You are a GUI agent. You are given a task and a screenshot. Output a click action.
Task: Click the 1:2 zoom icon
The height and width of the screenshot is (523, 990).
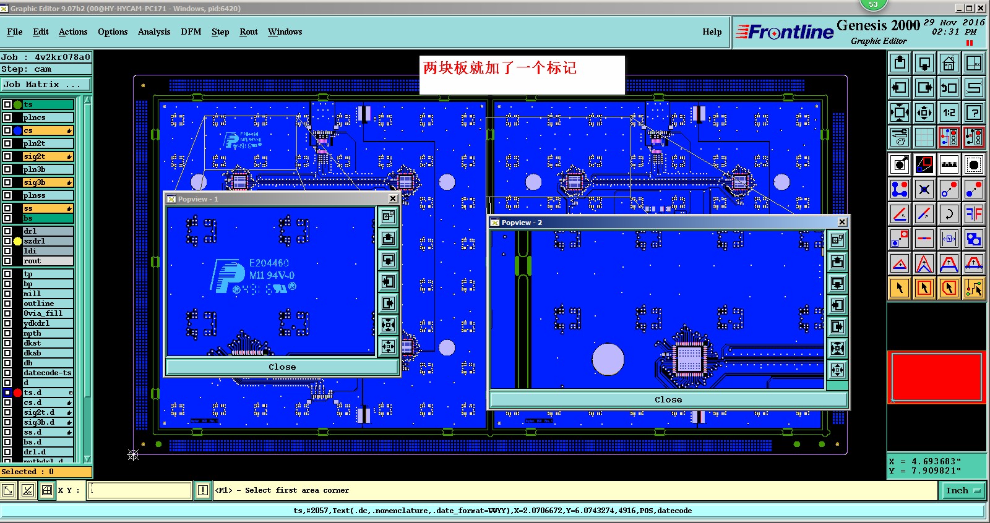[949, 113]
